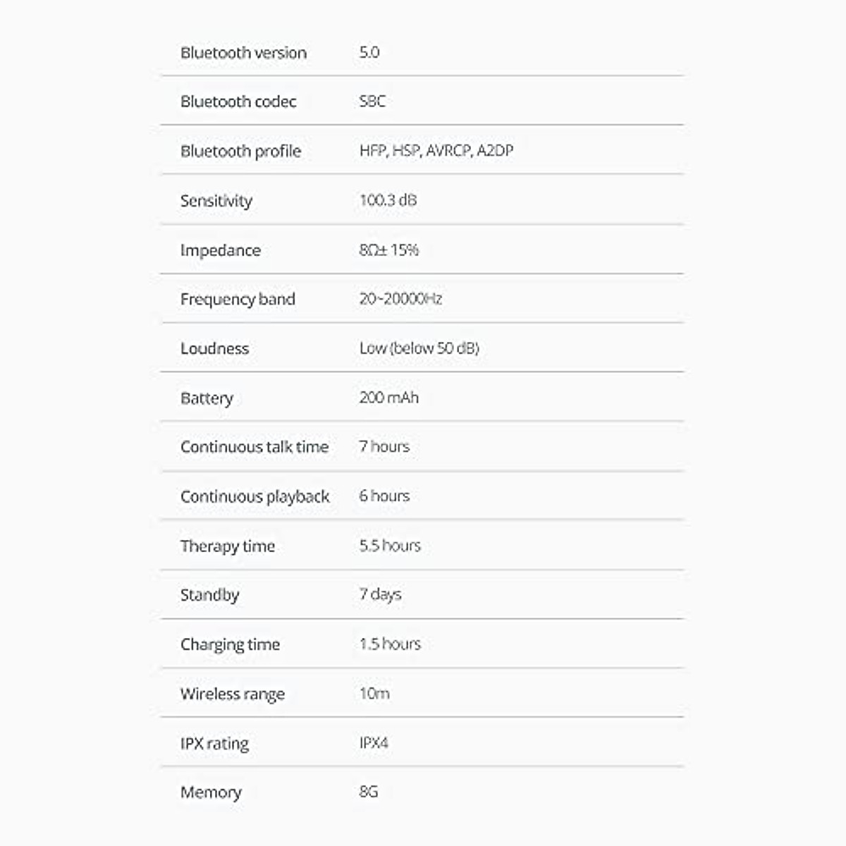
Task: Select the 20~20000Hz frequency value
Action: click(400, 299)
